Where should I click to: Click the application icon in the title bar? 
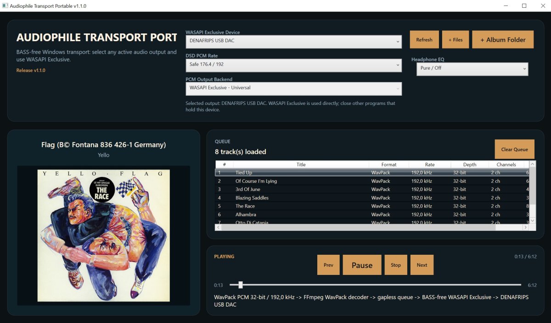click(x=6, y=6)
